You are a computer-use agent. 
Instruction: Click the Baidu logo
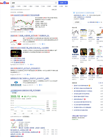coord(4,3)
